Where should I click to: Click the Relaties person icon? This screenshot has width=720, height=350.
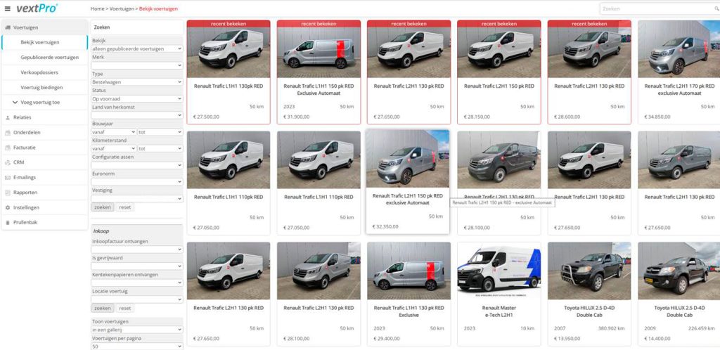(x=7, y=117)
